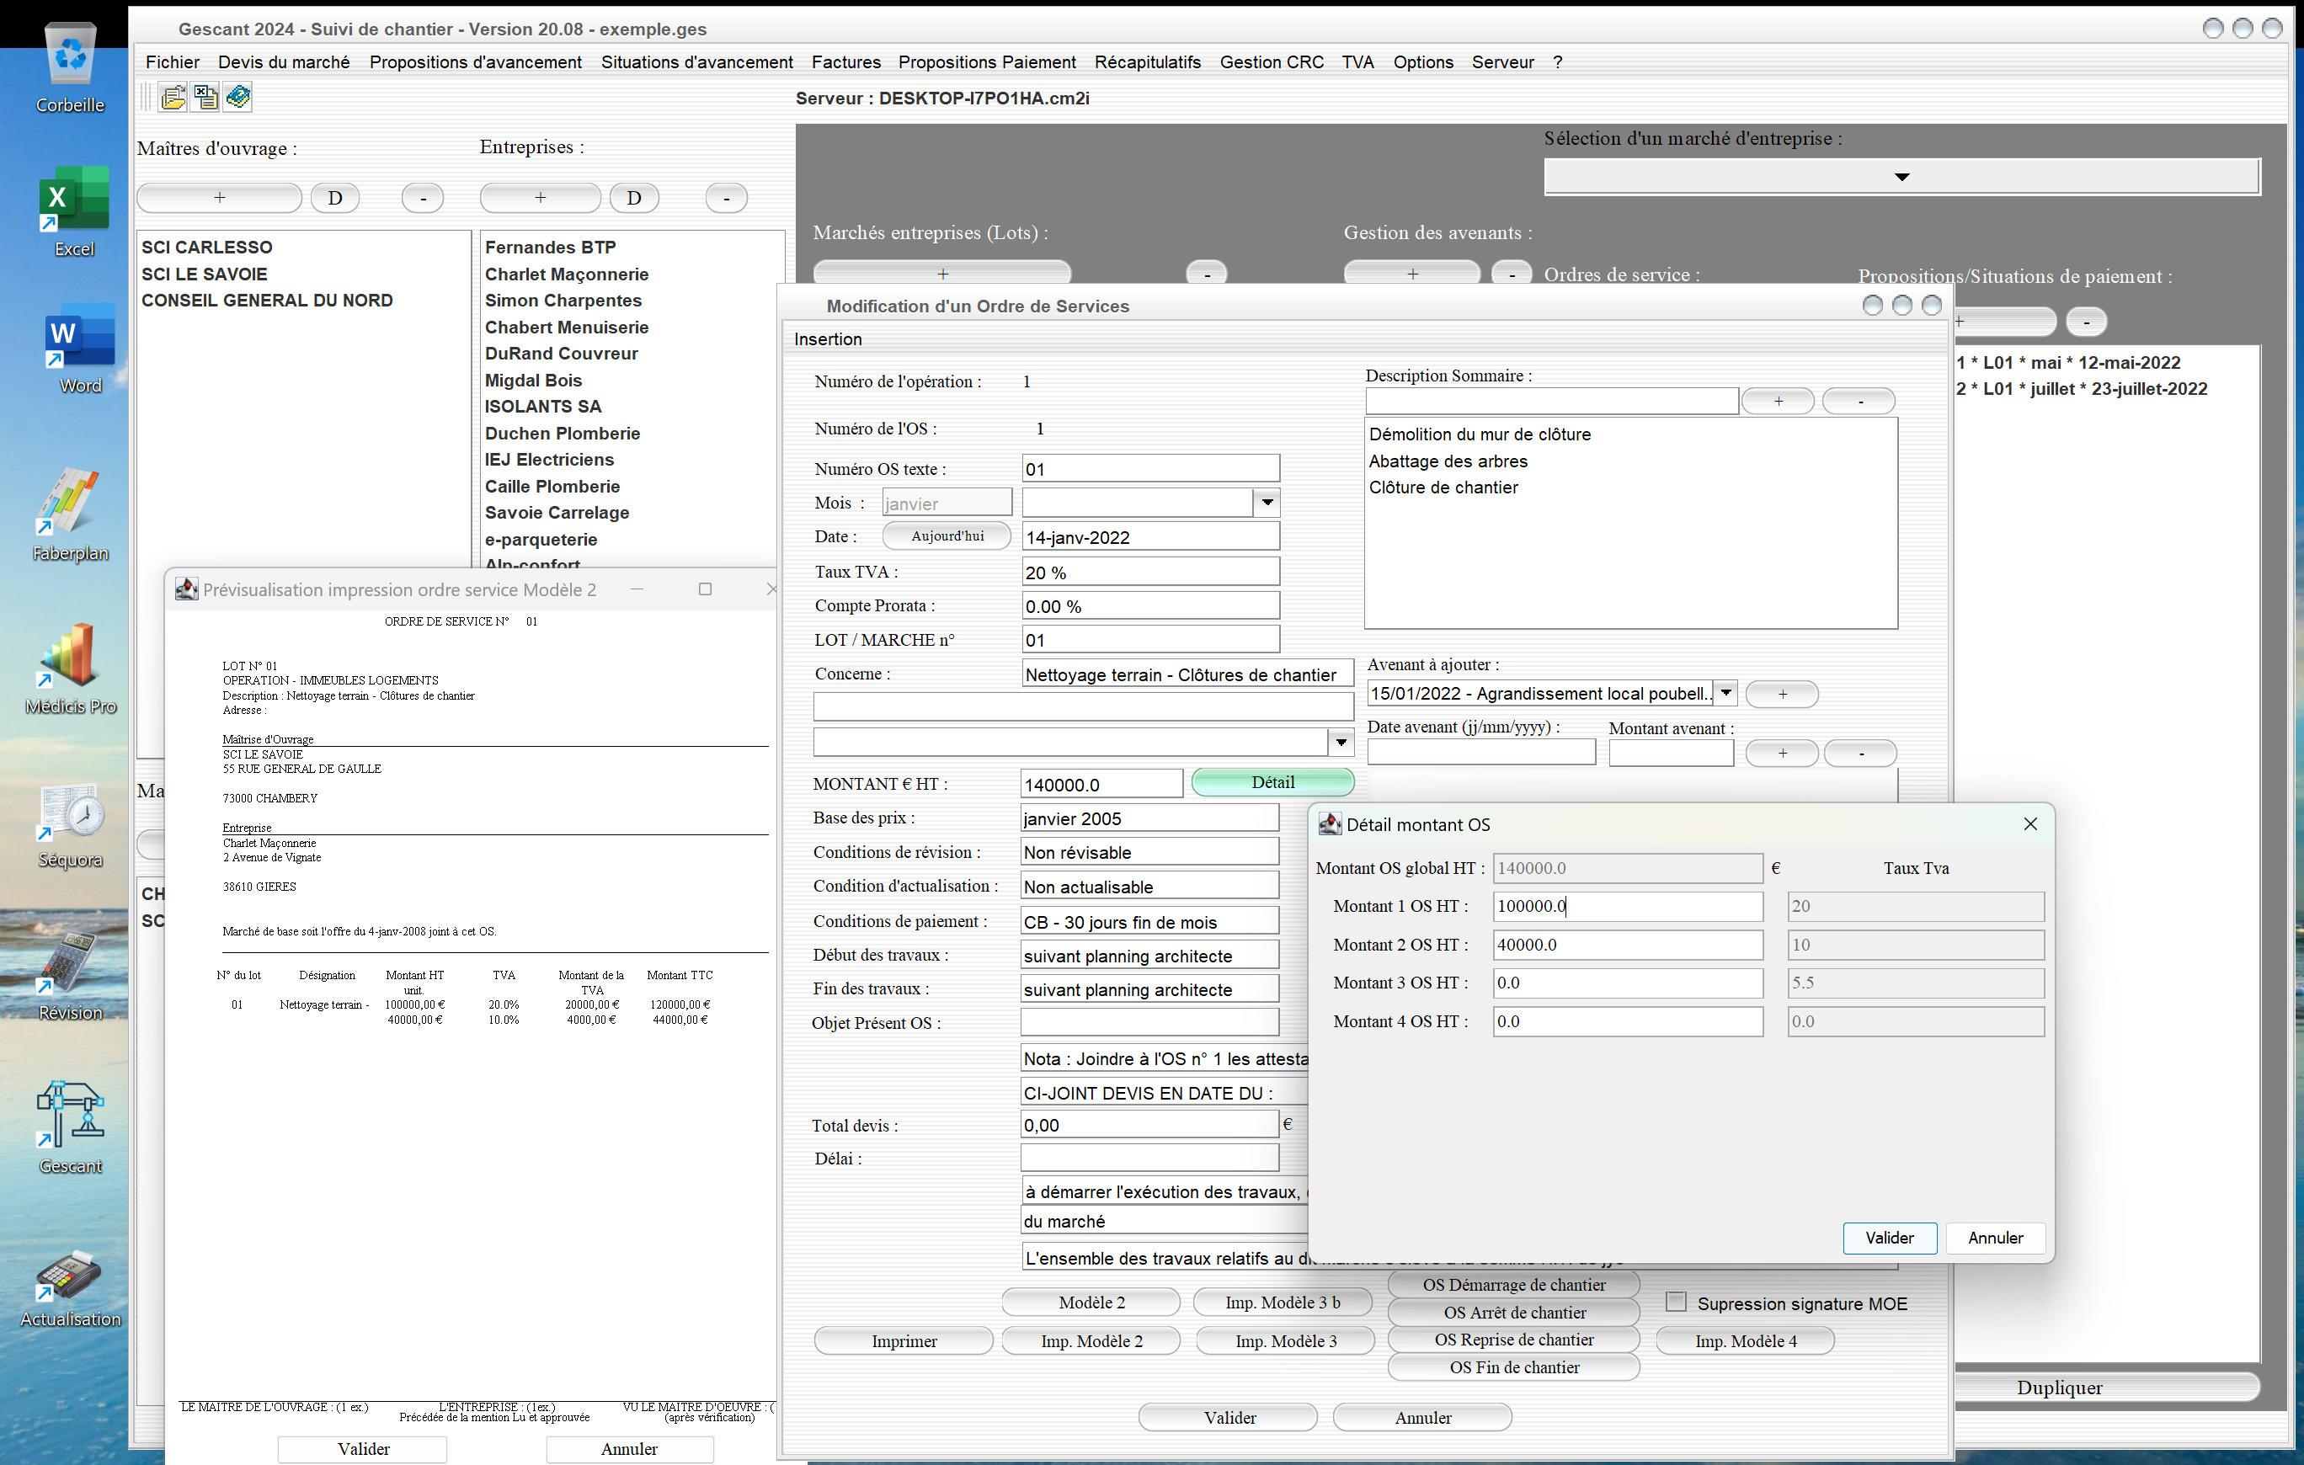Click the Détail montant OS dialog title icon

1329,824
